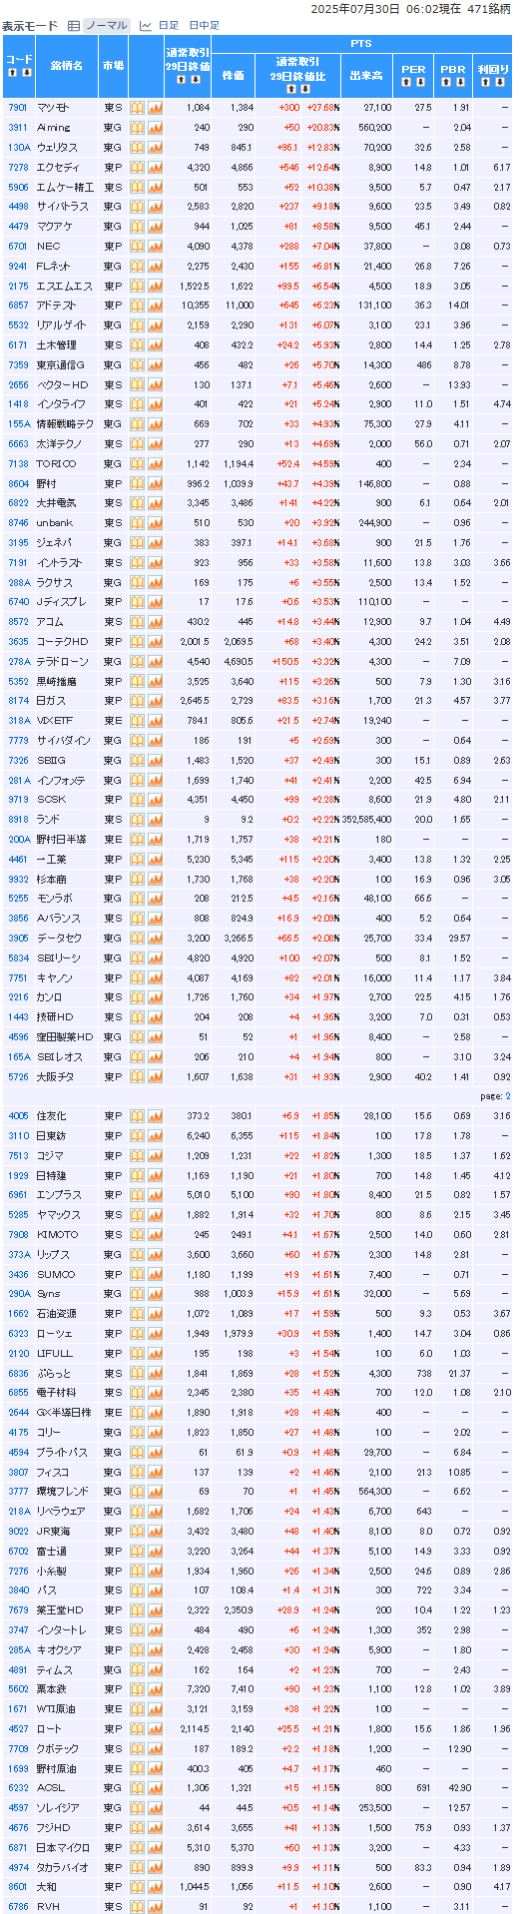Open the book icon for マツモト
This screenshot has width=520, height=1914.
138,107
